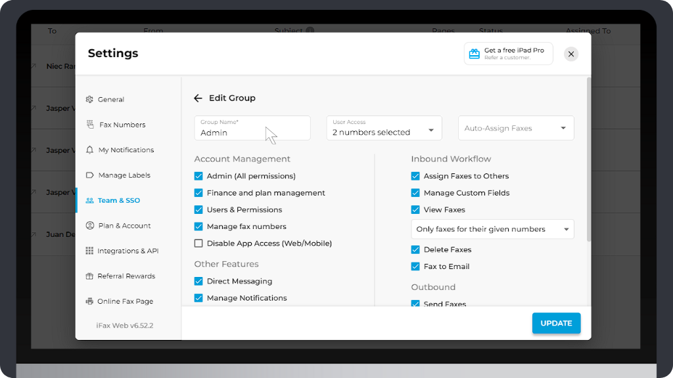This screenshot has width=673, height=378.
Task: Open the User Access numbers dropdown
Action: point(384,129)
